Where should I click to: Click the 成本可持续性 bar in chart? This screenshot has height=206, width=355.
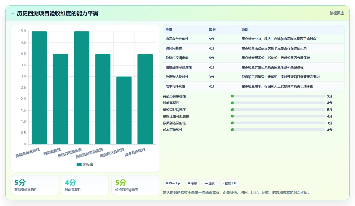[x=145, y=99]
